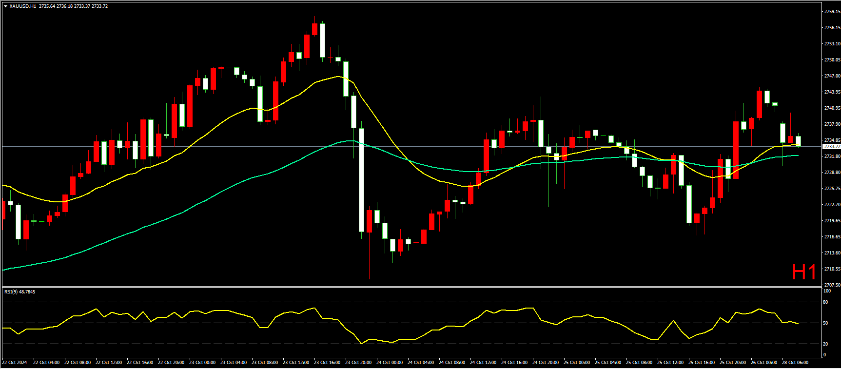Click the 2707.50 price axis label
Screen dimensions: 841x369
832,285
